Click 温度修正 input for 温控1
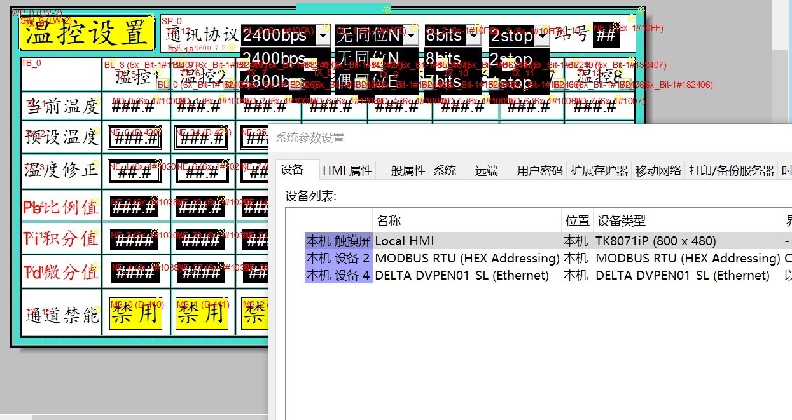The image size is (792, 420). tap(135, 172)
